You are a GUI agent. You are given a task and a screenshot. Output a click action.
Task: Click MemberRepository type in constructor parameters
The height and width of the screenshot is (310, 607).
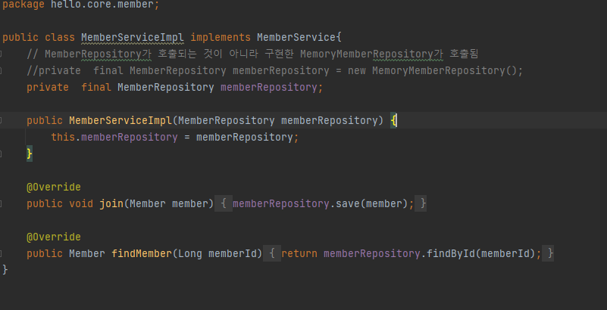tap(226, 120)
